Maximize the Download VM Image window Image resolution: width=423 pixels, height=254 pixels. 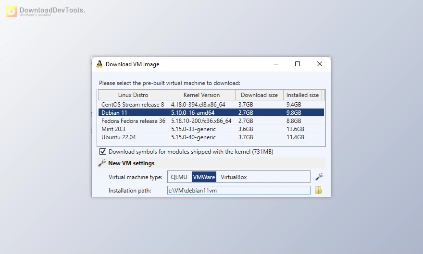click(x=297, y=64)
